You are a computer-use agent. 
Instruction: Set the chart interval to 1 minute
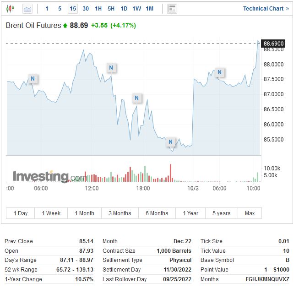(47, 9)
